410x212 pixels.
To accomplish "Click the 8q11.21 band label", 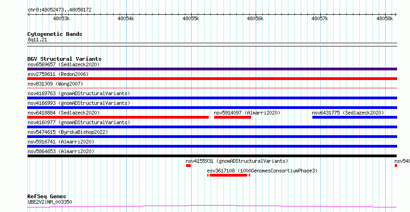I will (x=37, y=40).
